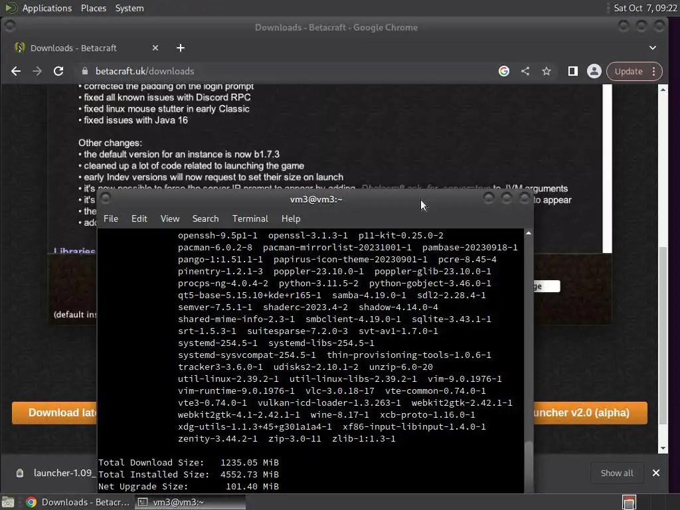Click the show desktop icon in taskbar
The width and height of the screenshot is (680, 510).
click(8, 502)
